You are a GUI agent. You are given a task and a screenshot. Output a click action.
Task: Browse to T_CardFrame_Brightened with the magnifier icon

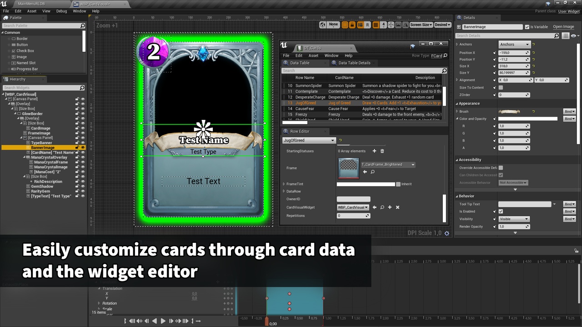(372, 172)
